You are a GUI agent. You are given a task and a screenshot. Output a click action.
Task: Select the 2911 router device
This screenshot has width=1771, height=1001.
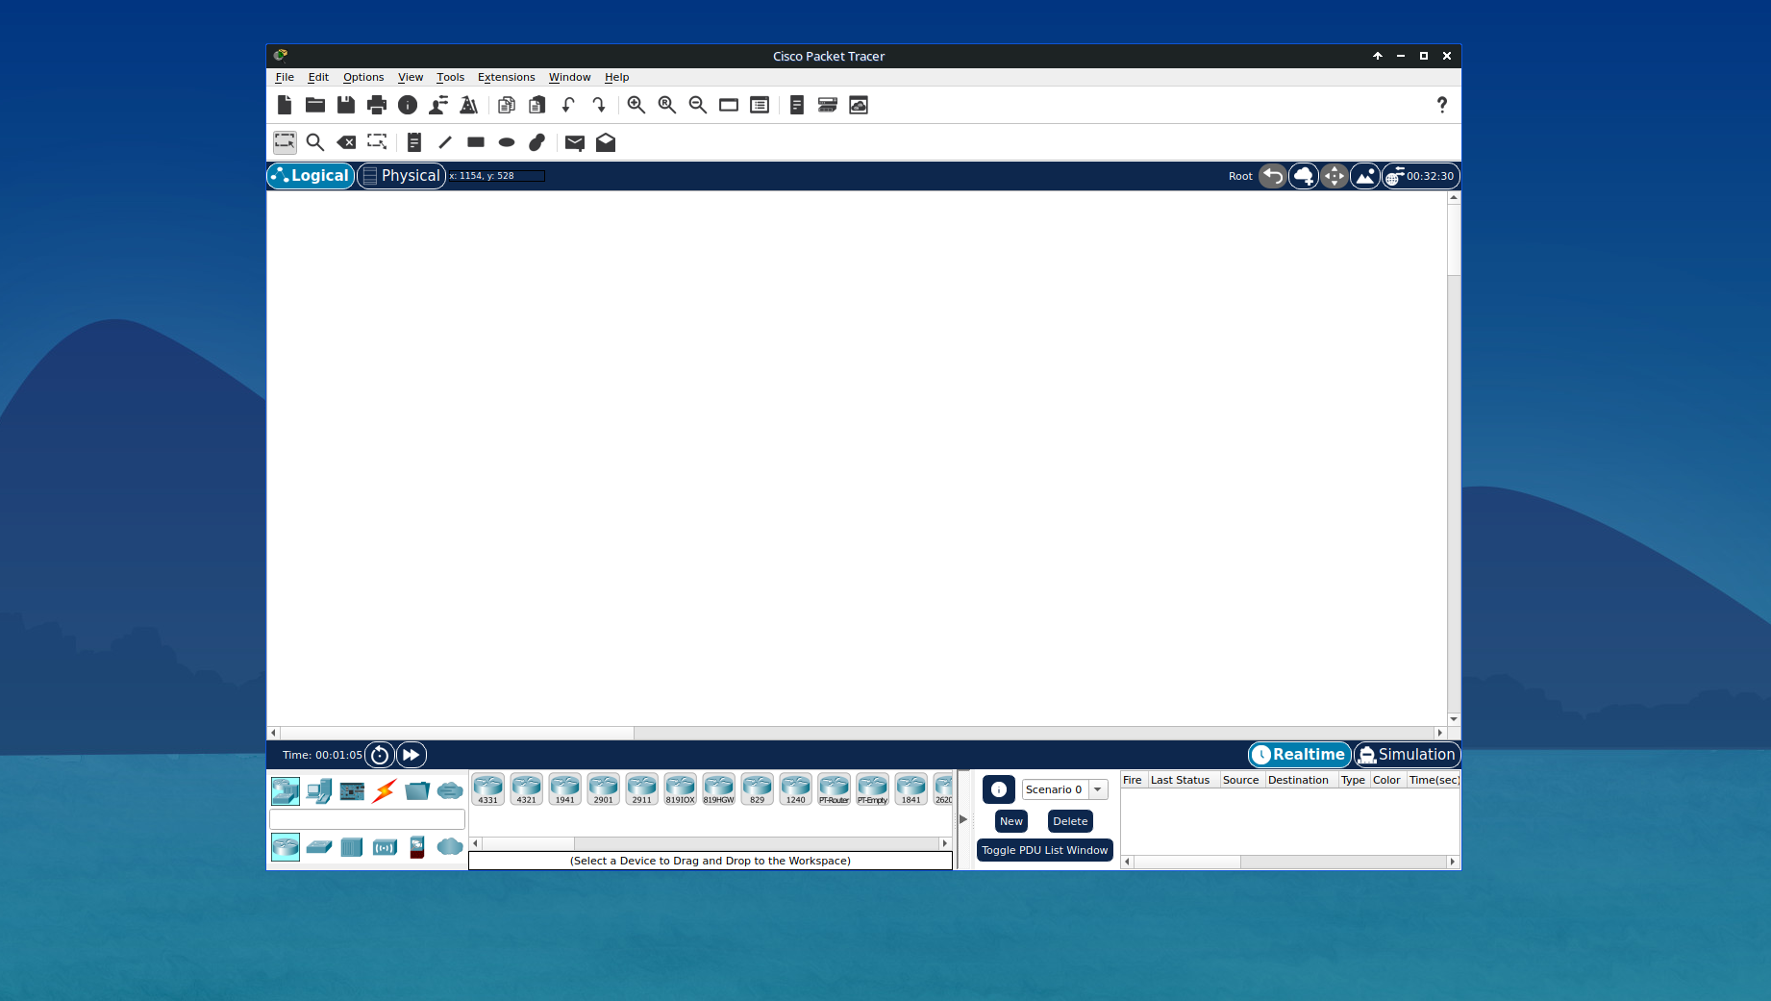(642, 789)
